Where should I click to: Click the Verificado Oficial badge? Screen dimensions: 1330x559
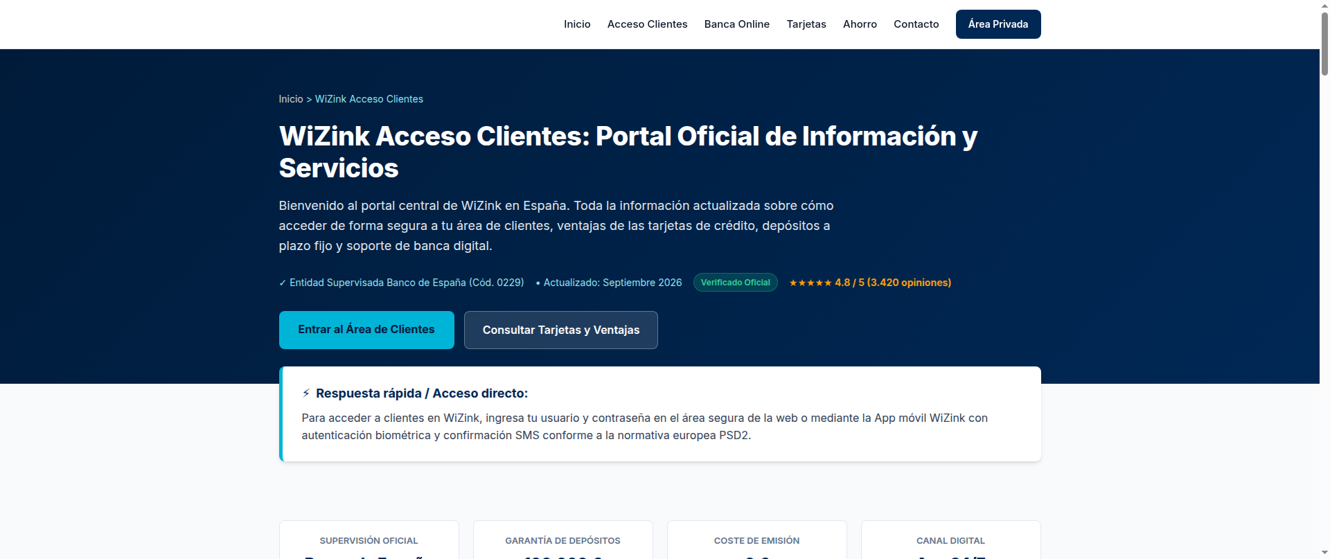coord(736,283)
